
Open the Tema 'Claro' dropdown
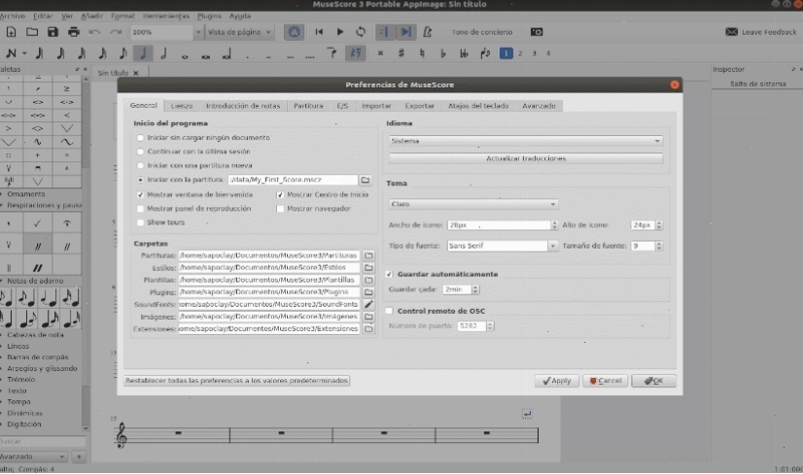(472, 204)
